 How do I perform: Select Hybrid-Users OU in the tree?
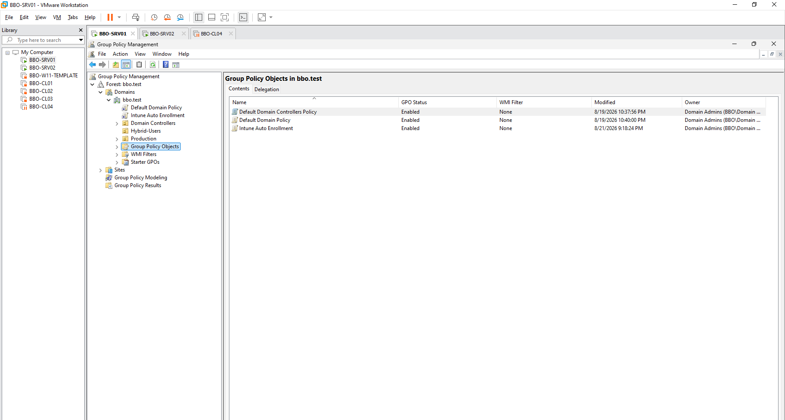pos(146,131)
